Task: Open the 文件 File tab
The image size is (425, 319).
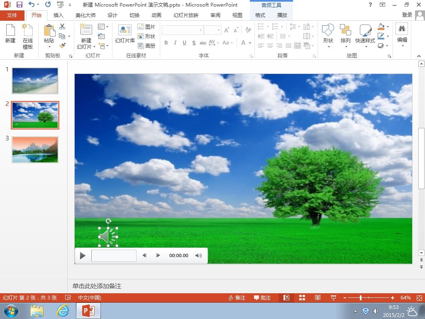Action: click(x=12, y=15)
